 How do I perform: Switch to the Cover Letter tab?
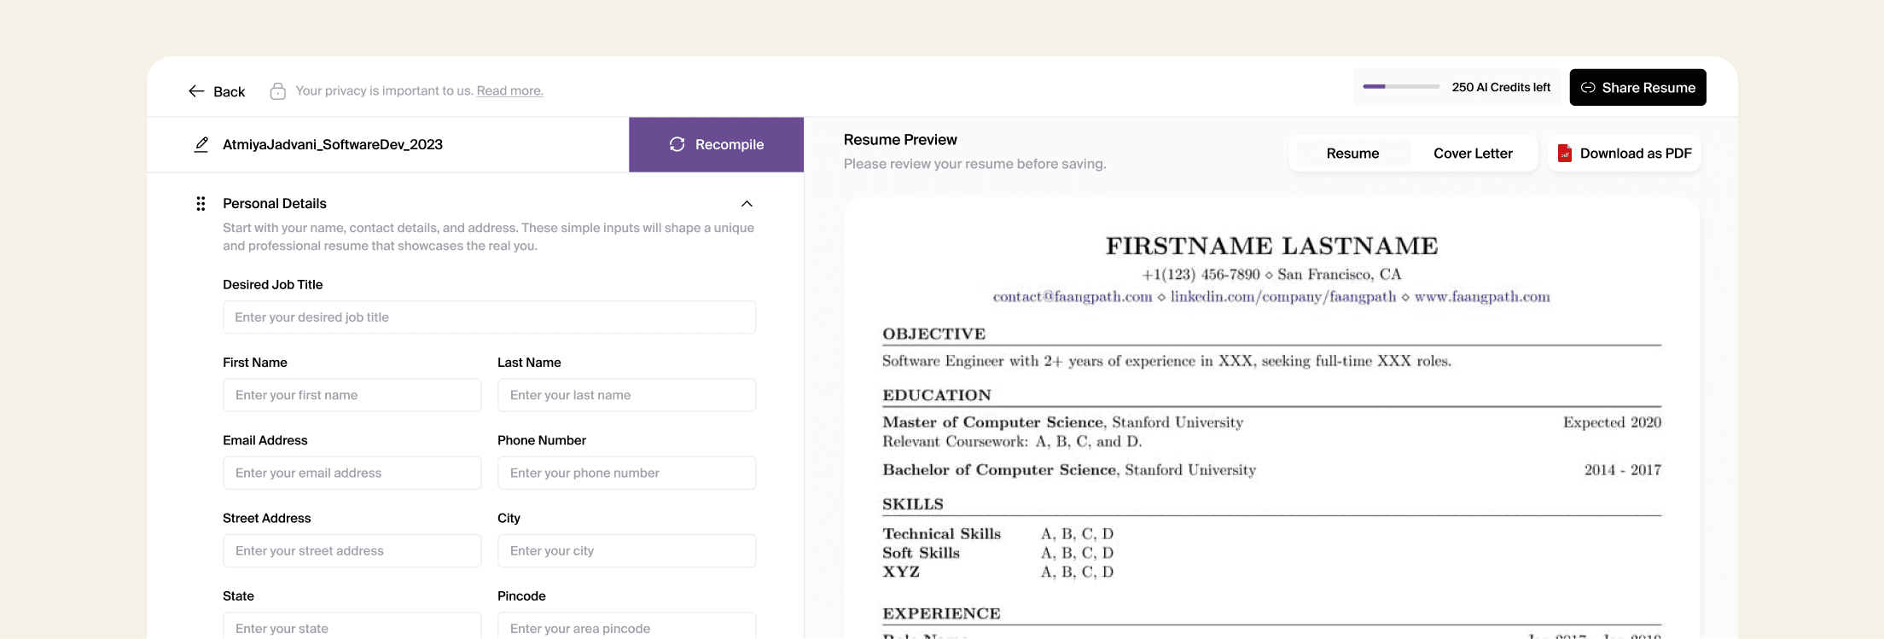[x=1473, y=154]
